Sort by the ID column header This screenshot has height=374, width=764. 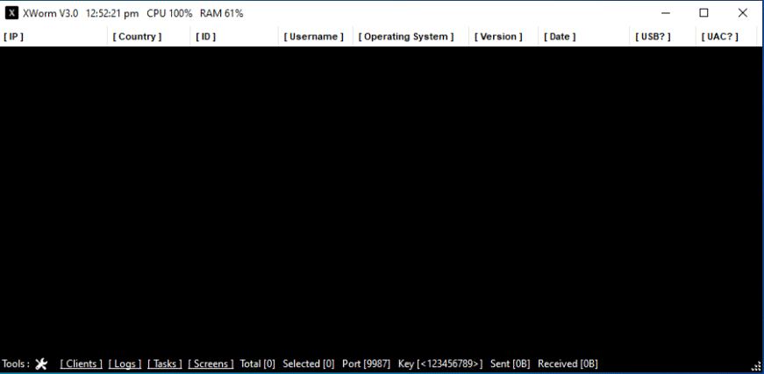pos(234,37)
